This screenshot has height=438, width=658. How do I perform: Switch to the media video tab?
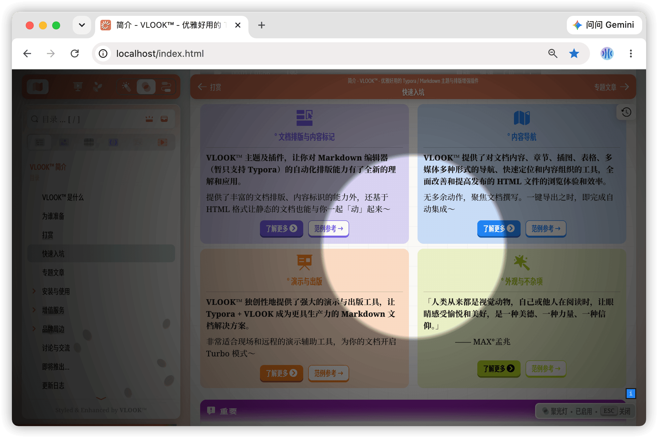click(162, 142)
